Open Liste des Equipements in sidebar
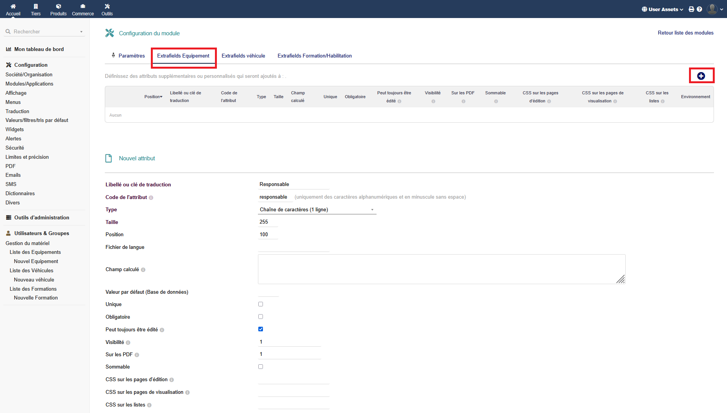Image resolution: width=727 pixels, height=413 pixels. pyautogui.click(x=35, y=252)
